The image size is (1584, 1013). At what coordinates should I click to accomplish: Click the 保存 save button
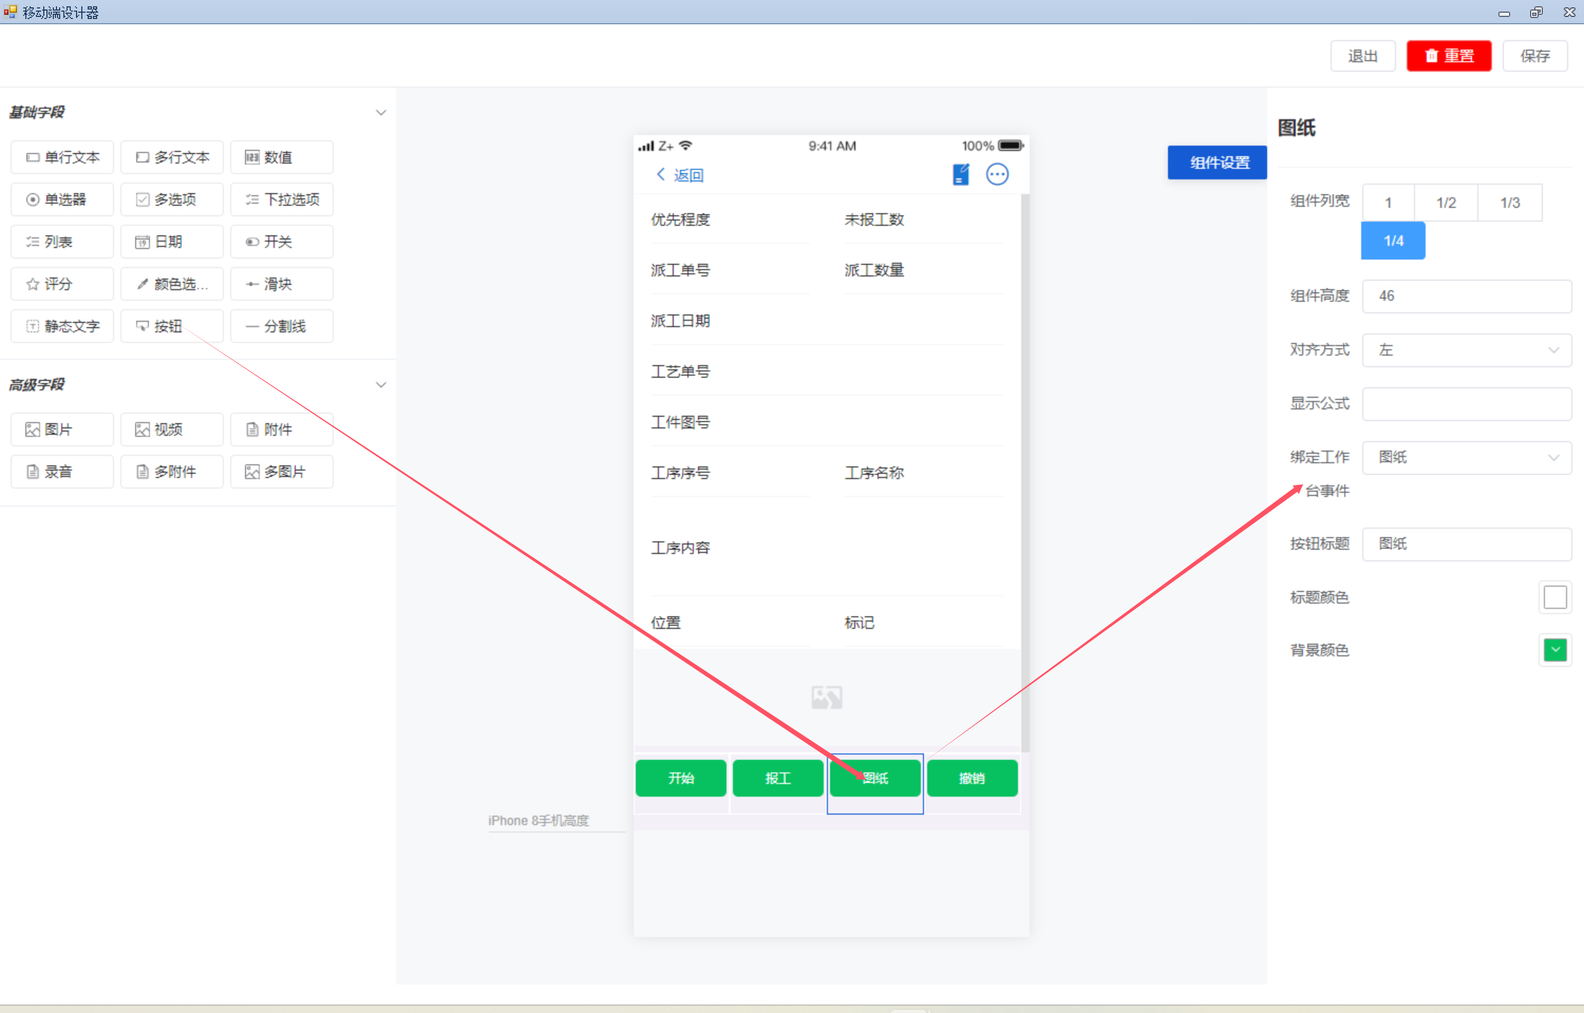coord(1535,56)
